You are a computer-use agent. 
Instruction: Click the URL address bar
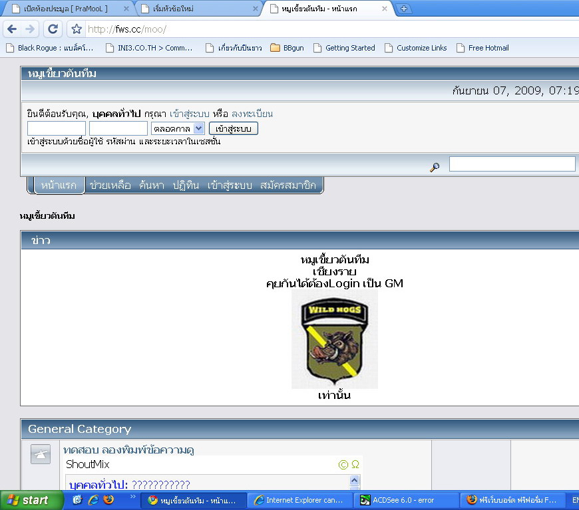(x=332, y=29)
